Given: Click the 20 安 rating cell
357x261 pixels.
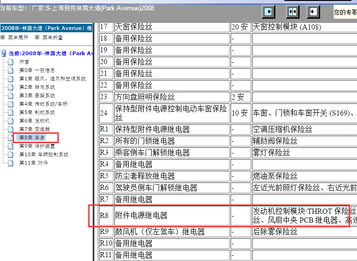Looking at the screenshot, I should [x=241, y=27].
